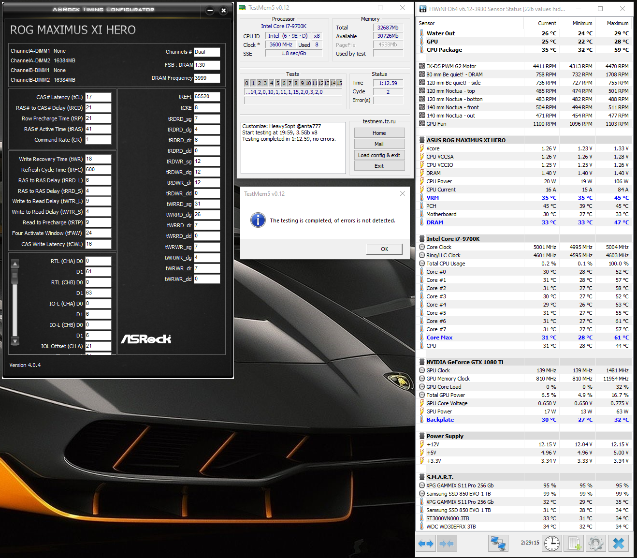Close the TestMem5 completion dialog with X
Screen dimensions: 637x558
click(403, 193)
